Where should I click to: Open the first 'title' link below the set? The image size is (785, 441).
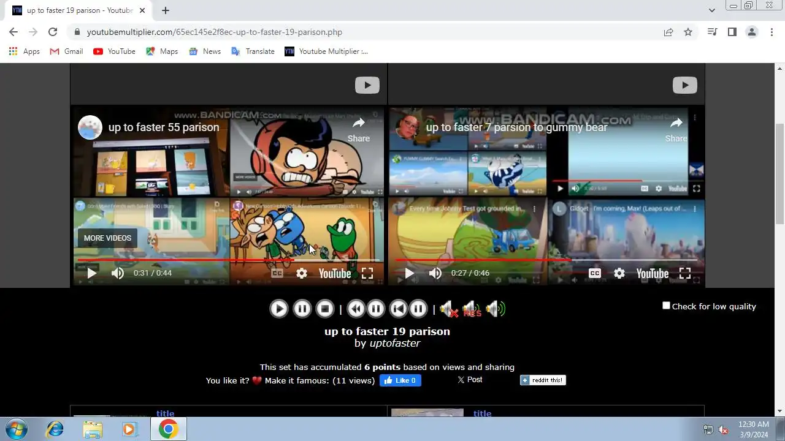click(x=166, y=413)
